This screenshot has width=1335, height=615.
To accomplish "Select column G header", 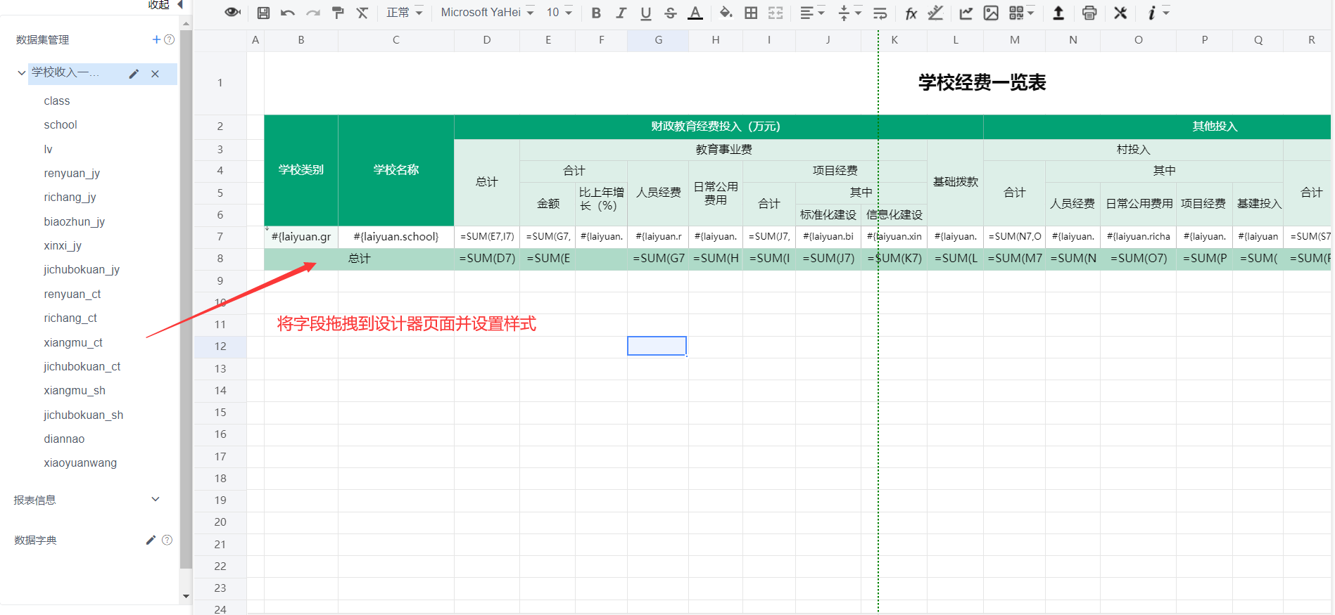I will (x=658, y=40).
